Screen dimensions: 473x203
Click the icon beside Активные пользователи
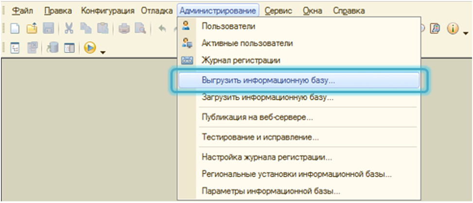click(x=187, y=43)
